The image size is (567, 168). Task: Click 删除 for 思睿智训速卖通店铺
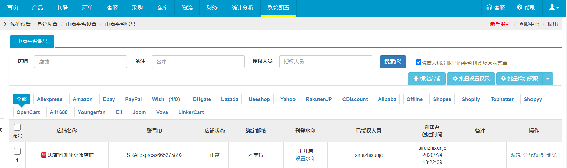[551, 155]
